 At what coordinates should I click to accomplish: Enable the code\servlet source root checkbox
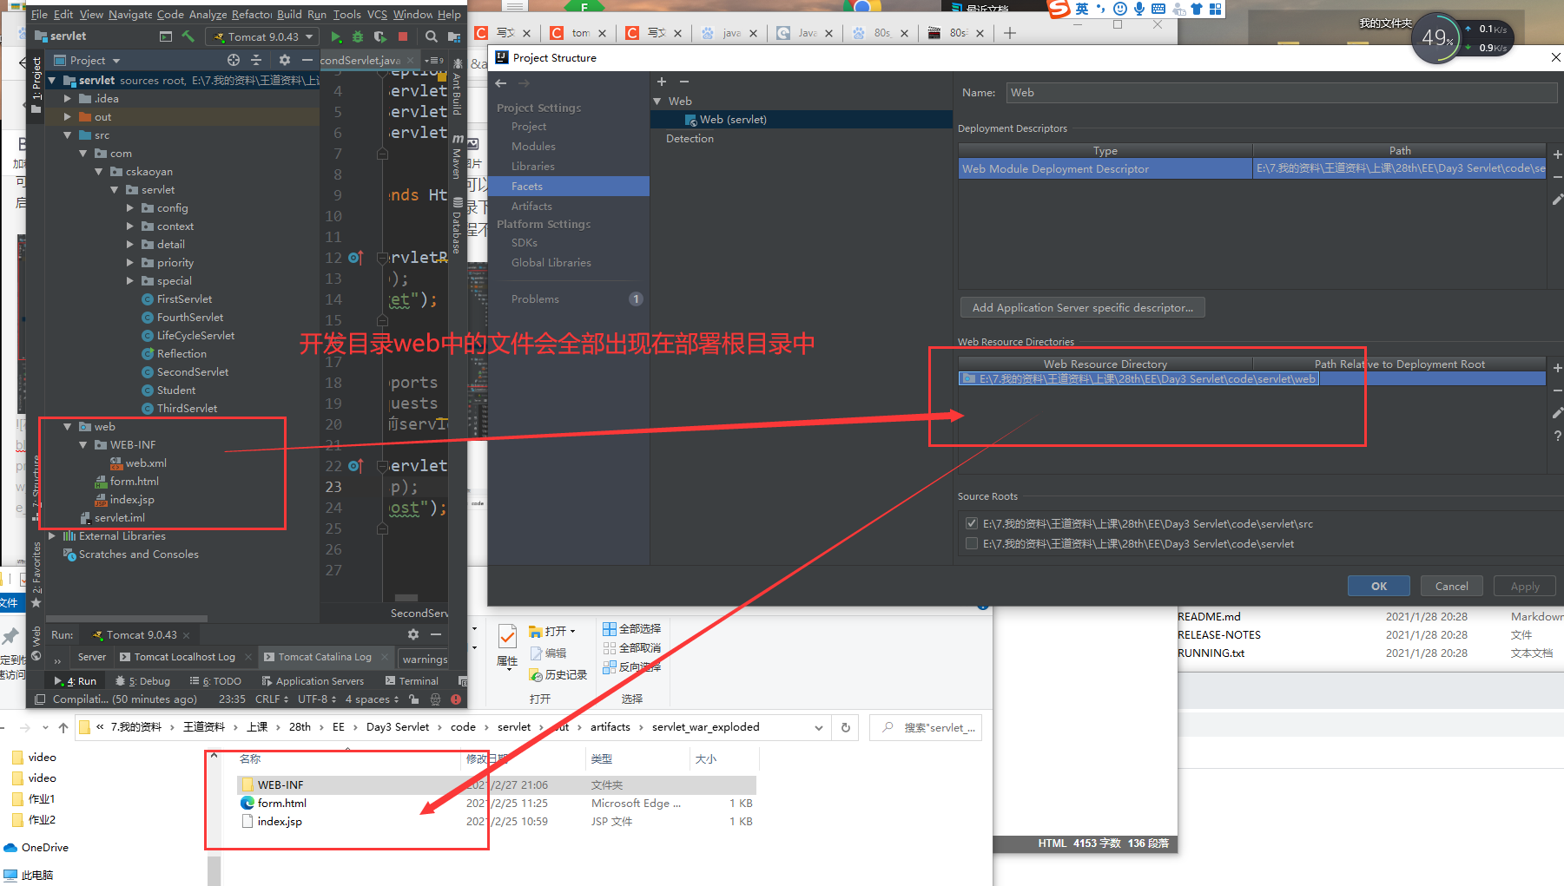(972, 543)
